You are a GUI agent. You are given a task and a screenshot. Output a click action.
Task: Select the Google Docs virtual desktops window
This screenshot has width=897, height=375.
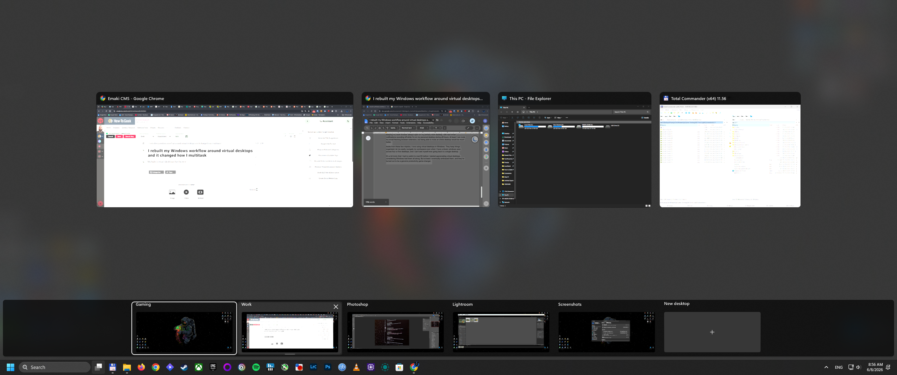[x=426, y=149]
